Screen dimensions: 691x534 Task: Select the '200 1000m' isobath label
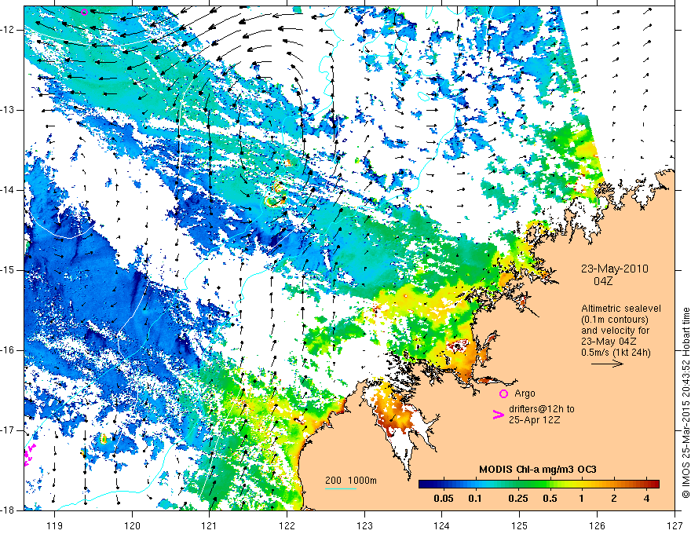pos(351,481)
